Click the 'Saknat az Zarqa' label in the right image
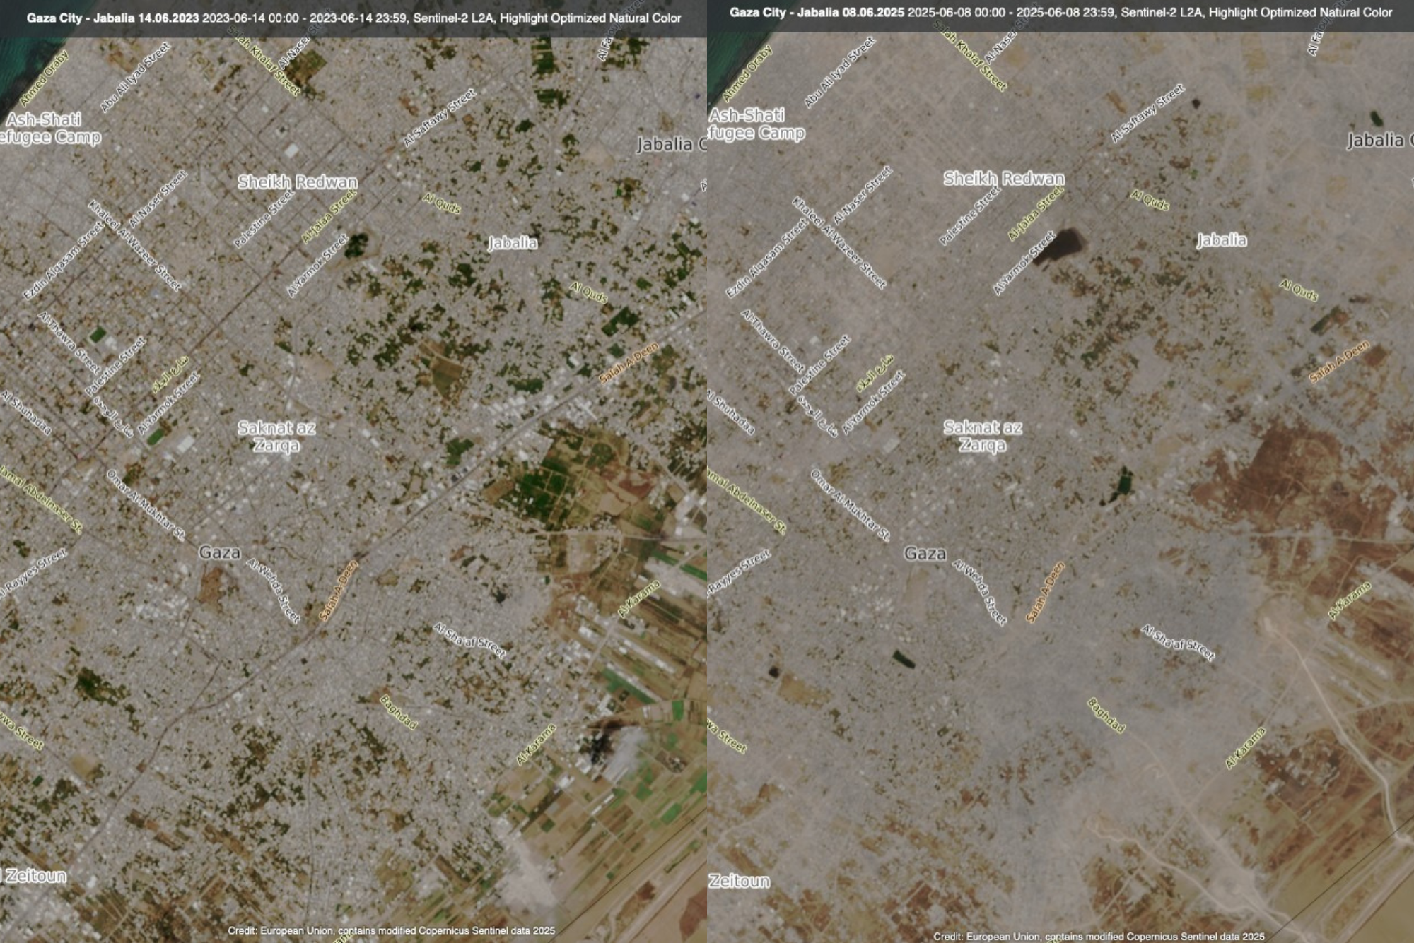Image resolution: width=1414 pixels, height=943 pixels. (x=983, y=436)
